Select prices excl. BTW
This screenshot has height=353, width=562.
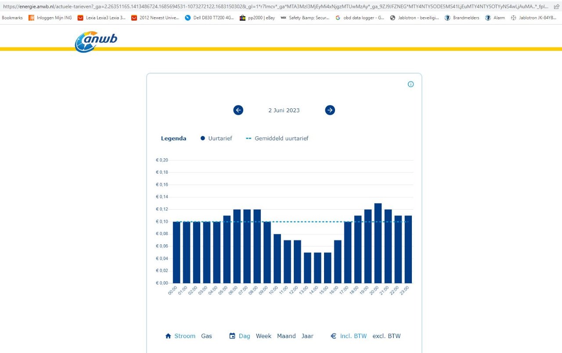(x=386, y=336)
